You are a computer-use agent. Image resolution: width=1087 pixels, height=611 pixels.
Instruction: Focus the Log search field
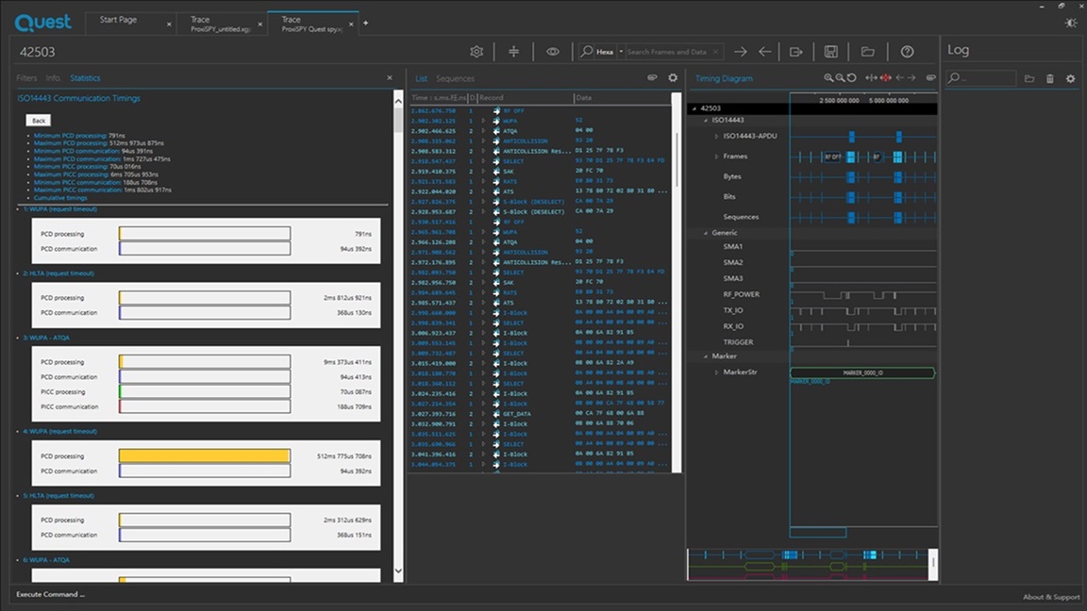981,78
